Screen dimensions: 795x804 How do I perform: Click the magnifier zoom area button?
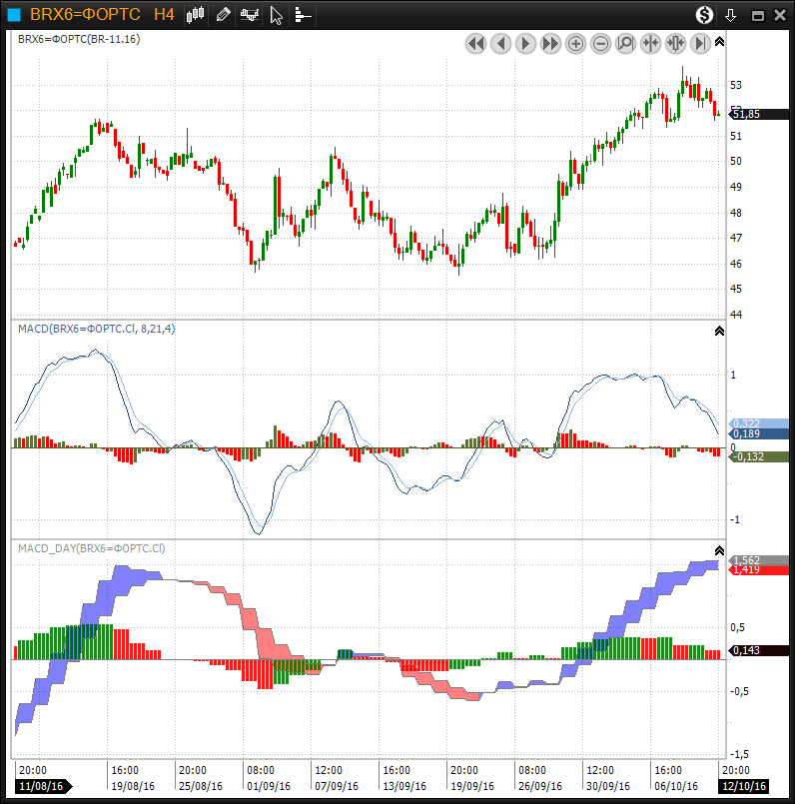(x=626, y=43)
